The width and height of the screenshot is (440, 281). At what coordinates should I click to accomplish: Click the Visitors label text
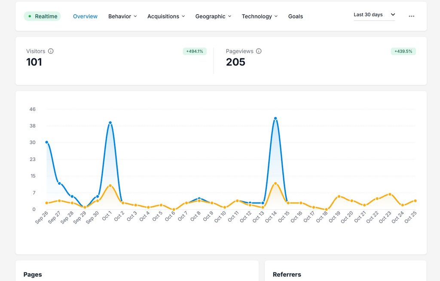(36, 51)
